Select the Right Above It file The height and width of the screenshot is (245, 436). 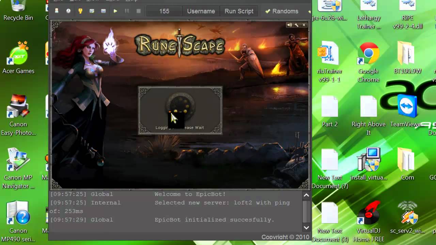(x=369, y=116)
